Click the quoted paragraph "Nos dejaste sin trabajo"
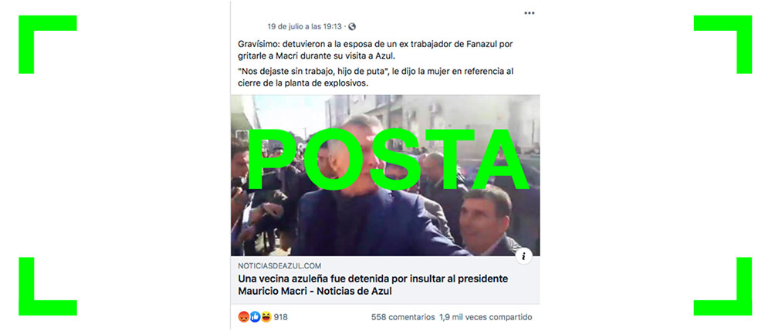772x331 pixels. pyautogui.click(x=375, y=77)
